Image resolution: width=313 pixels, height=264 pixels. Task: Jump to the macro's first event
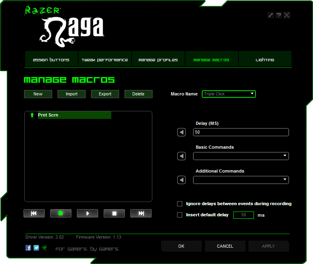34,214
